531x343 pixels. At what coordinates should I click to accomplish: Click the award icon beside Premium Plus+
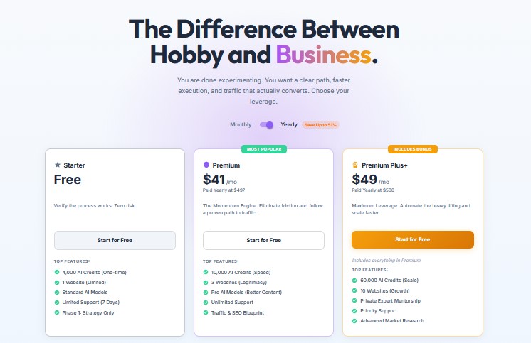[x=355, y=165]
